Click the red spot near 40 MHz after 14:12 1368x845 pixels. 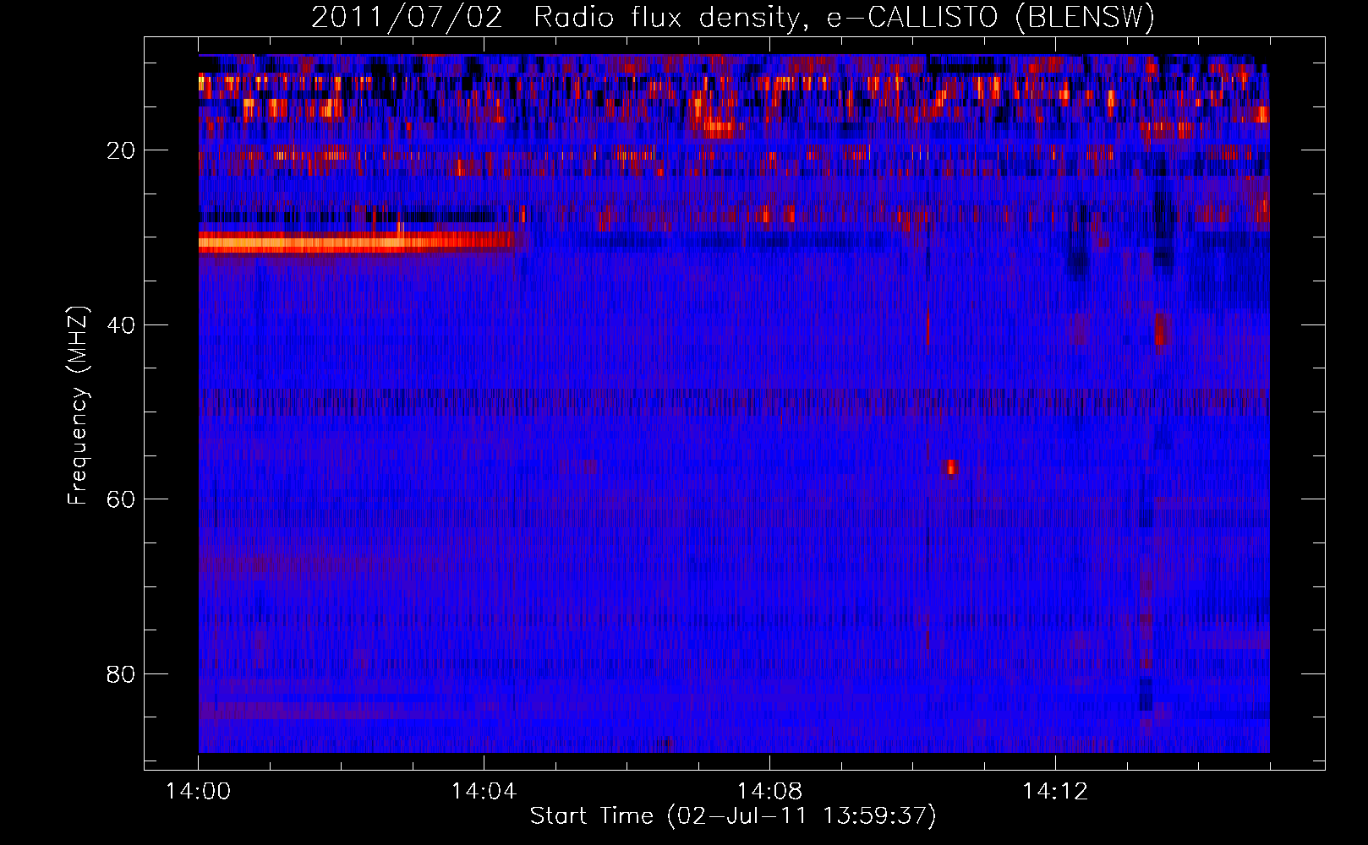pos(1160,330)
